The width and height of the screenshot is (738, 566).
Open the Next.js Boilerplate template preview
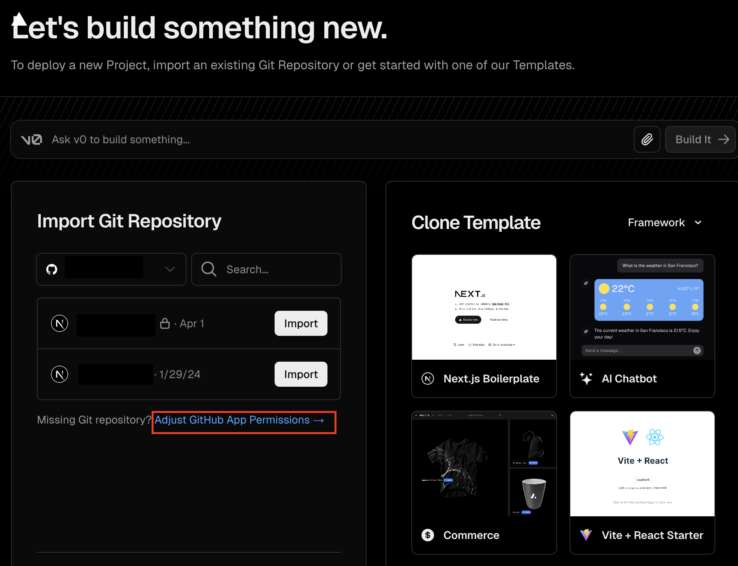click(x=484, y=307)
